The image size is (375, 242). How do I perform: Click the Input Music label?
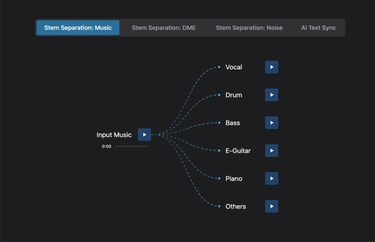[x=114, y=135]
